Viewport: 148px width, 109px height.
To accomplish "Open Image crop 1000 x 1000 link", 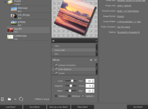I will [124, 6].
